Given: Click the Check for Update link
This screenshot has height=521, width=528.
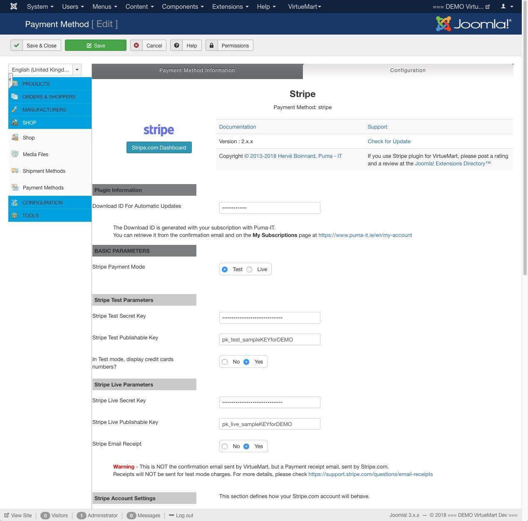Looking at the screenshot, I should [x=389, y=141].
